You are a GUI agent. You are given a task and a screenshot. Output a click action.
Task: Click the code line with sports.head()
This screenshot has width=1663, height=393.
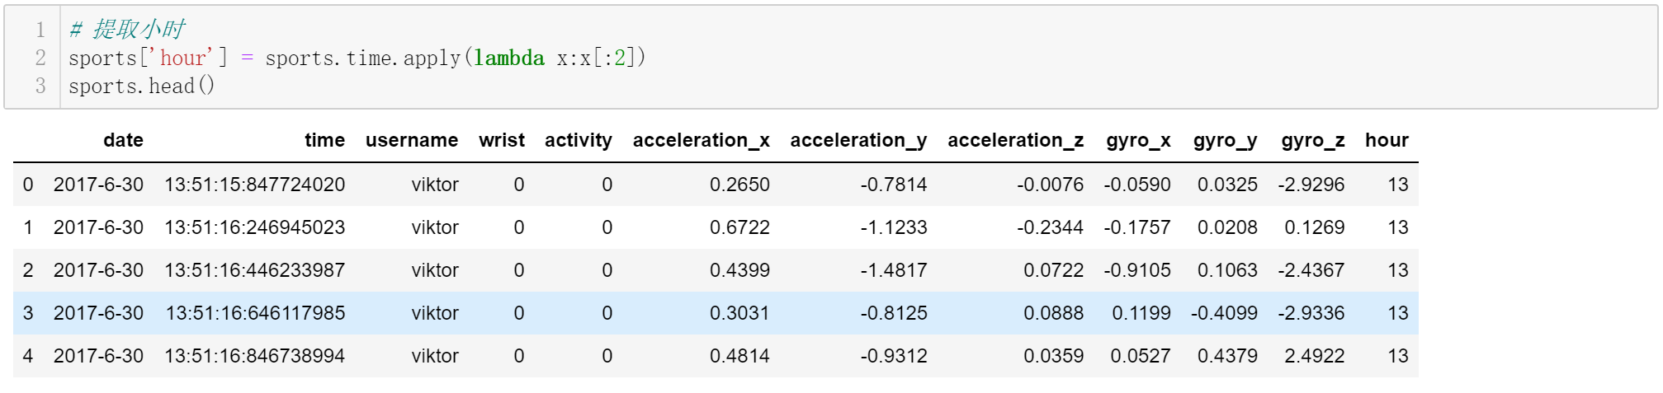point(141,86)
